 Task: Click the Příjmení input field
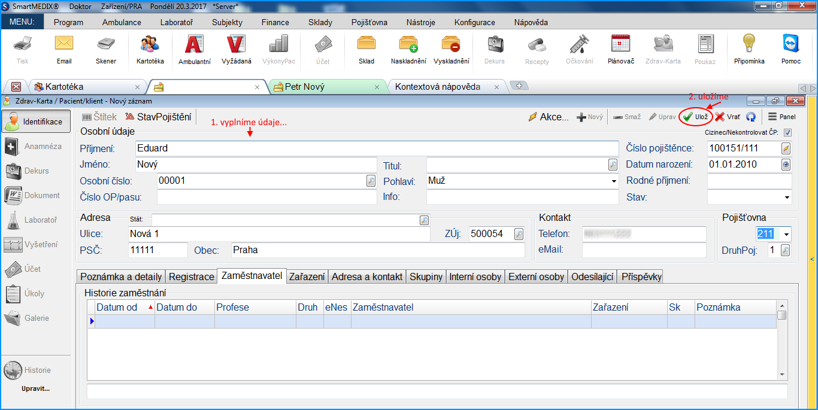pos(376,148)
